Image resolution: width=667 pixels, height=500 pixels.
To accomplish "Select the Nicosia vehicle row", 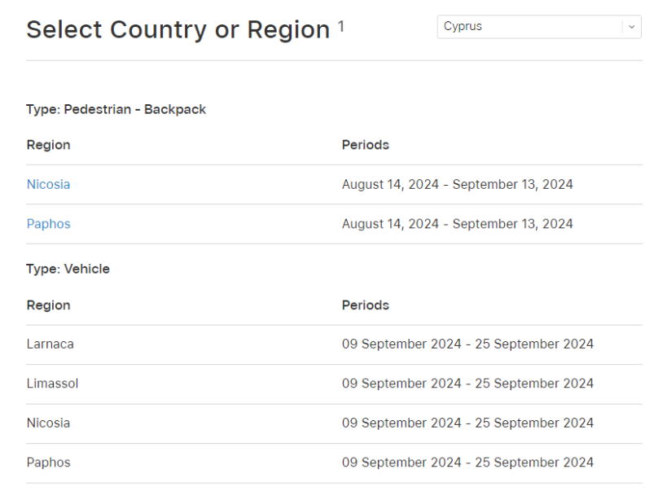I will click(334, 423).
